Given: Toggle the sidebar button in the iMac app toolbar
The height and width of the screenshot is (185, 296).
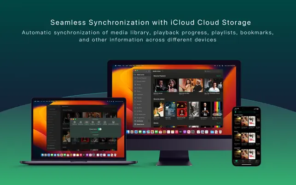Looking at the screenshot, I should 149,71.
